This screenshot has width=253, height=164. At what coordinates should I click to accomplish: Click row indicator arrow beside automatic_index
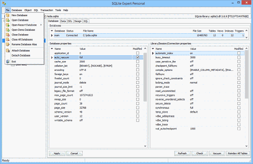[153, 53]
